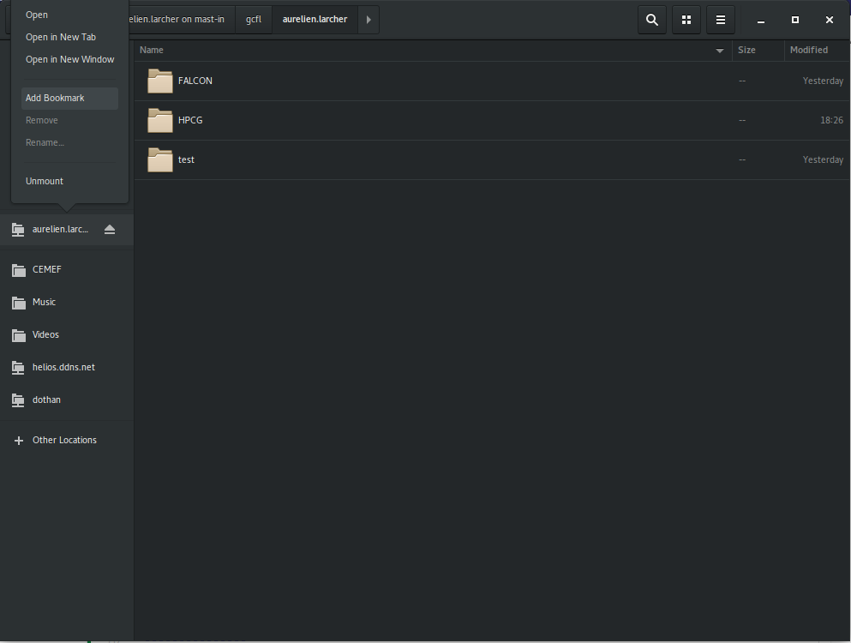Maximize the file manager window

[x=795, y=20]
